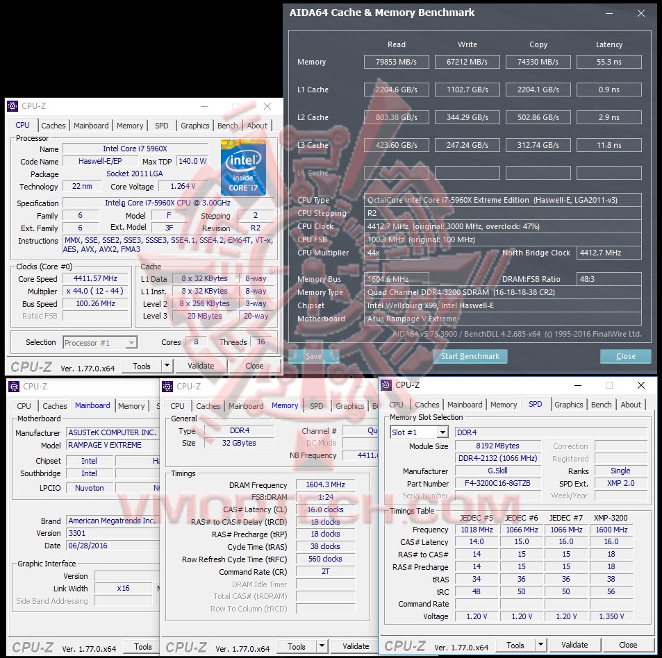This screenshot has width=662, height=658.
Task: Click the CPU-Z app icon in top-left CPU-Z window
Action: click(13, 106)
